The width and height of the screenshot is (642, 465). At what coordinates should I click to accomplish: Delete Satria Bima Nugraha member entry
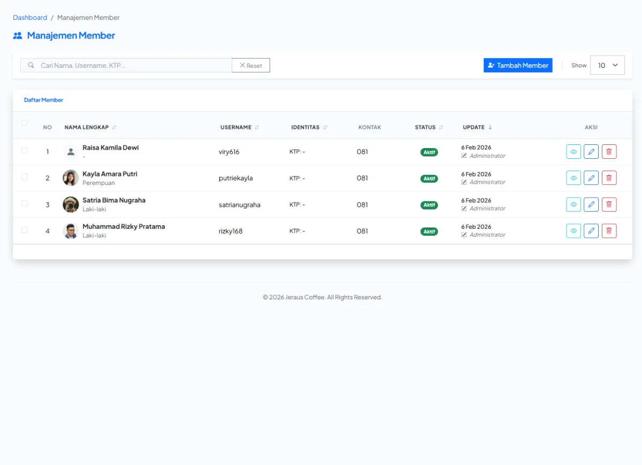(609, 204)
